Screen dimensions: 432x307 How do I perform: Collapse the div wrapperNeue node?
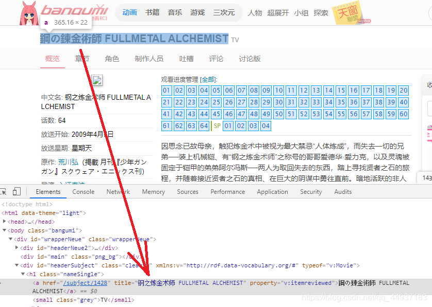10,239
